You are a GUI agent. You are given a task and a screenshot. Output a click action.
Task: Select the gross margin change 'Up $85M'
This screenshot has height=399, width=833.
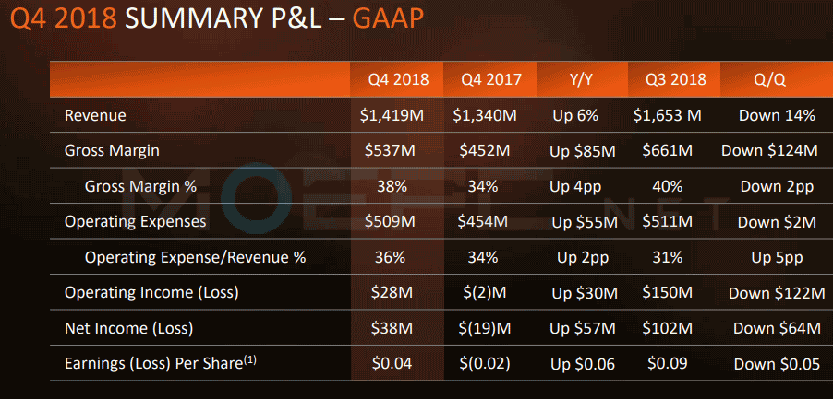coord(583,151)
